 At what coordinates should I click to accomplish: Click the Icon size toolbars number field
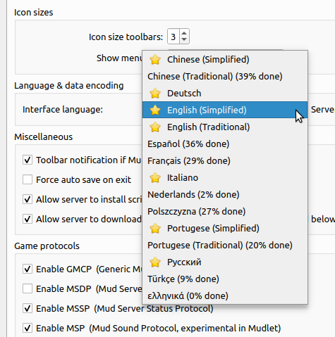tap(173, 37)
